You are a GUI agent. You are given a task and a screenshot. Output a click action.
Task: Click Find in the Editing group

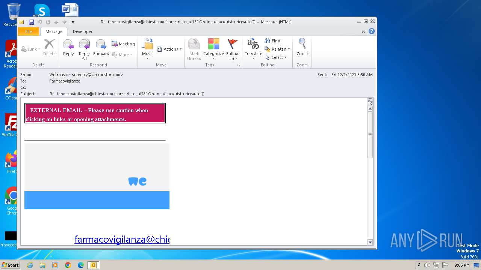(272, 41)
